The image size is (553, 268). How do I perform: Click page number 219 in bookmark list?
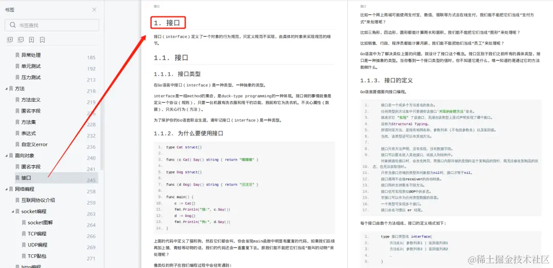(x=91, y=102)
